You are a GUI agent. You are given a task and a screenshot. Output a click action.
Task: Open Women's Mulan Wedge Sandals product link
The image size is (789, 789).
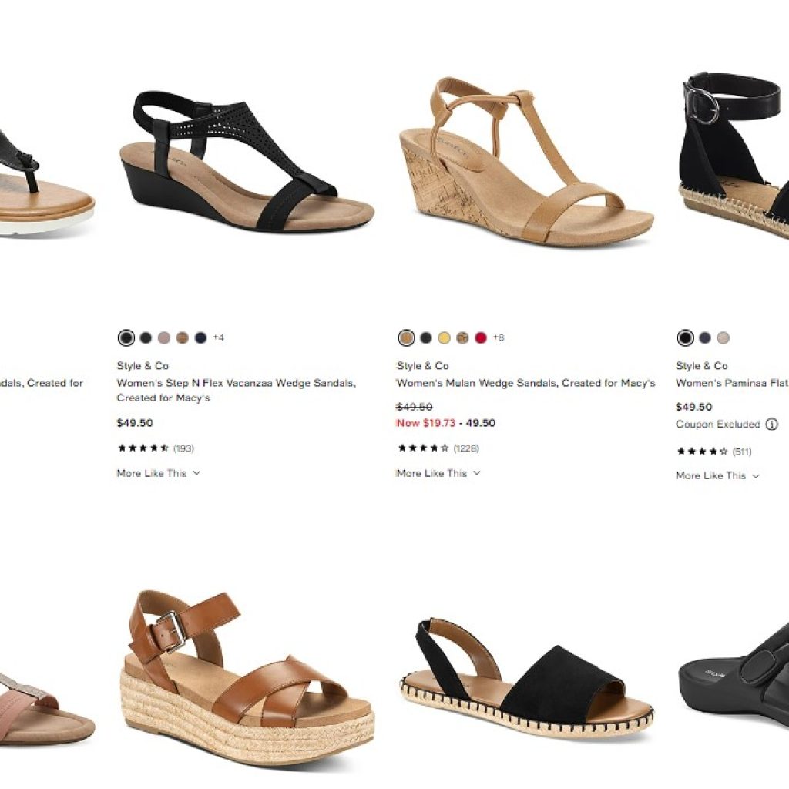525,383
